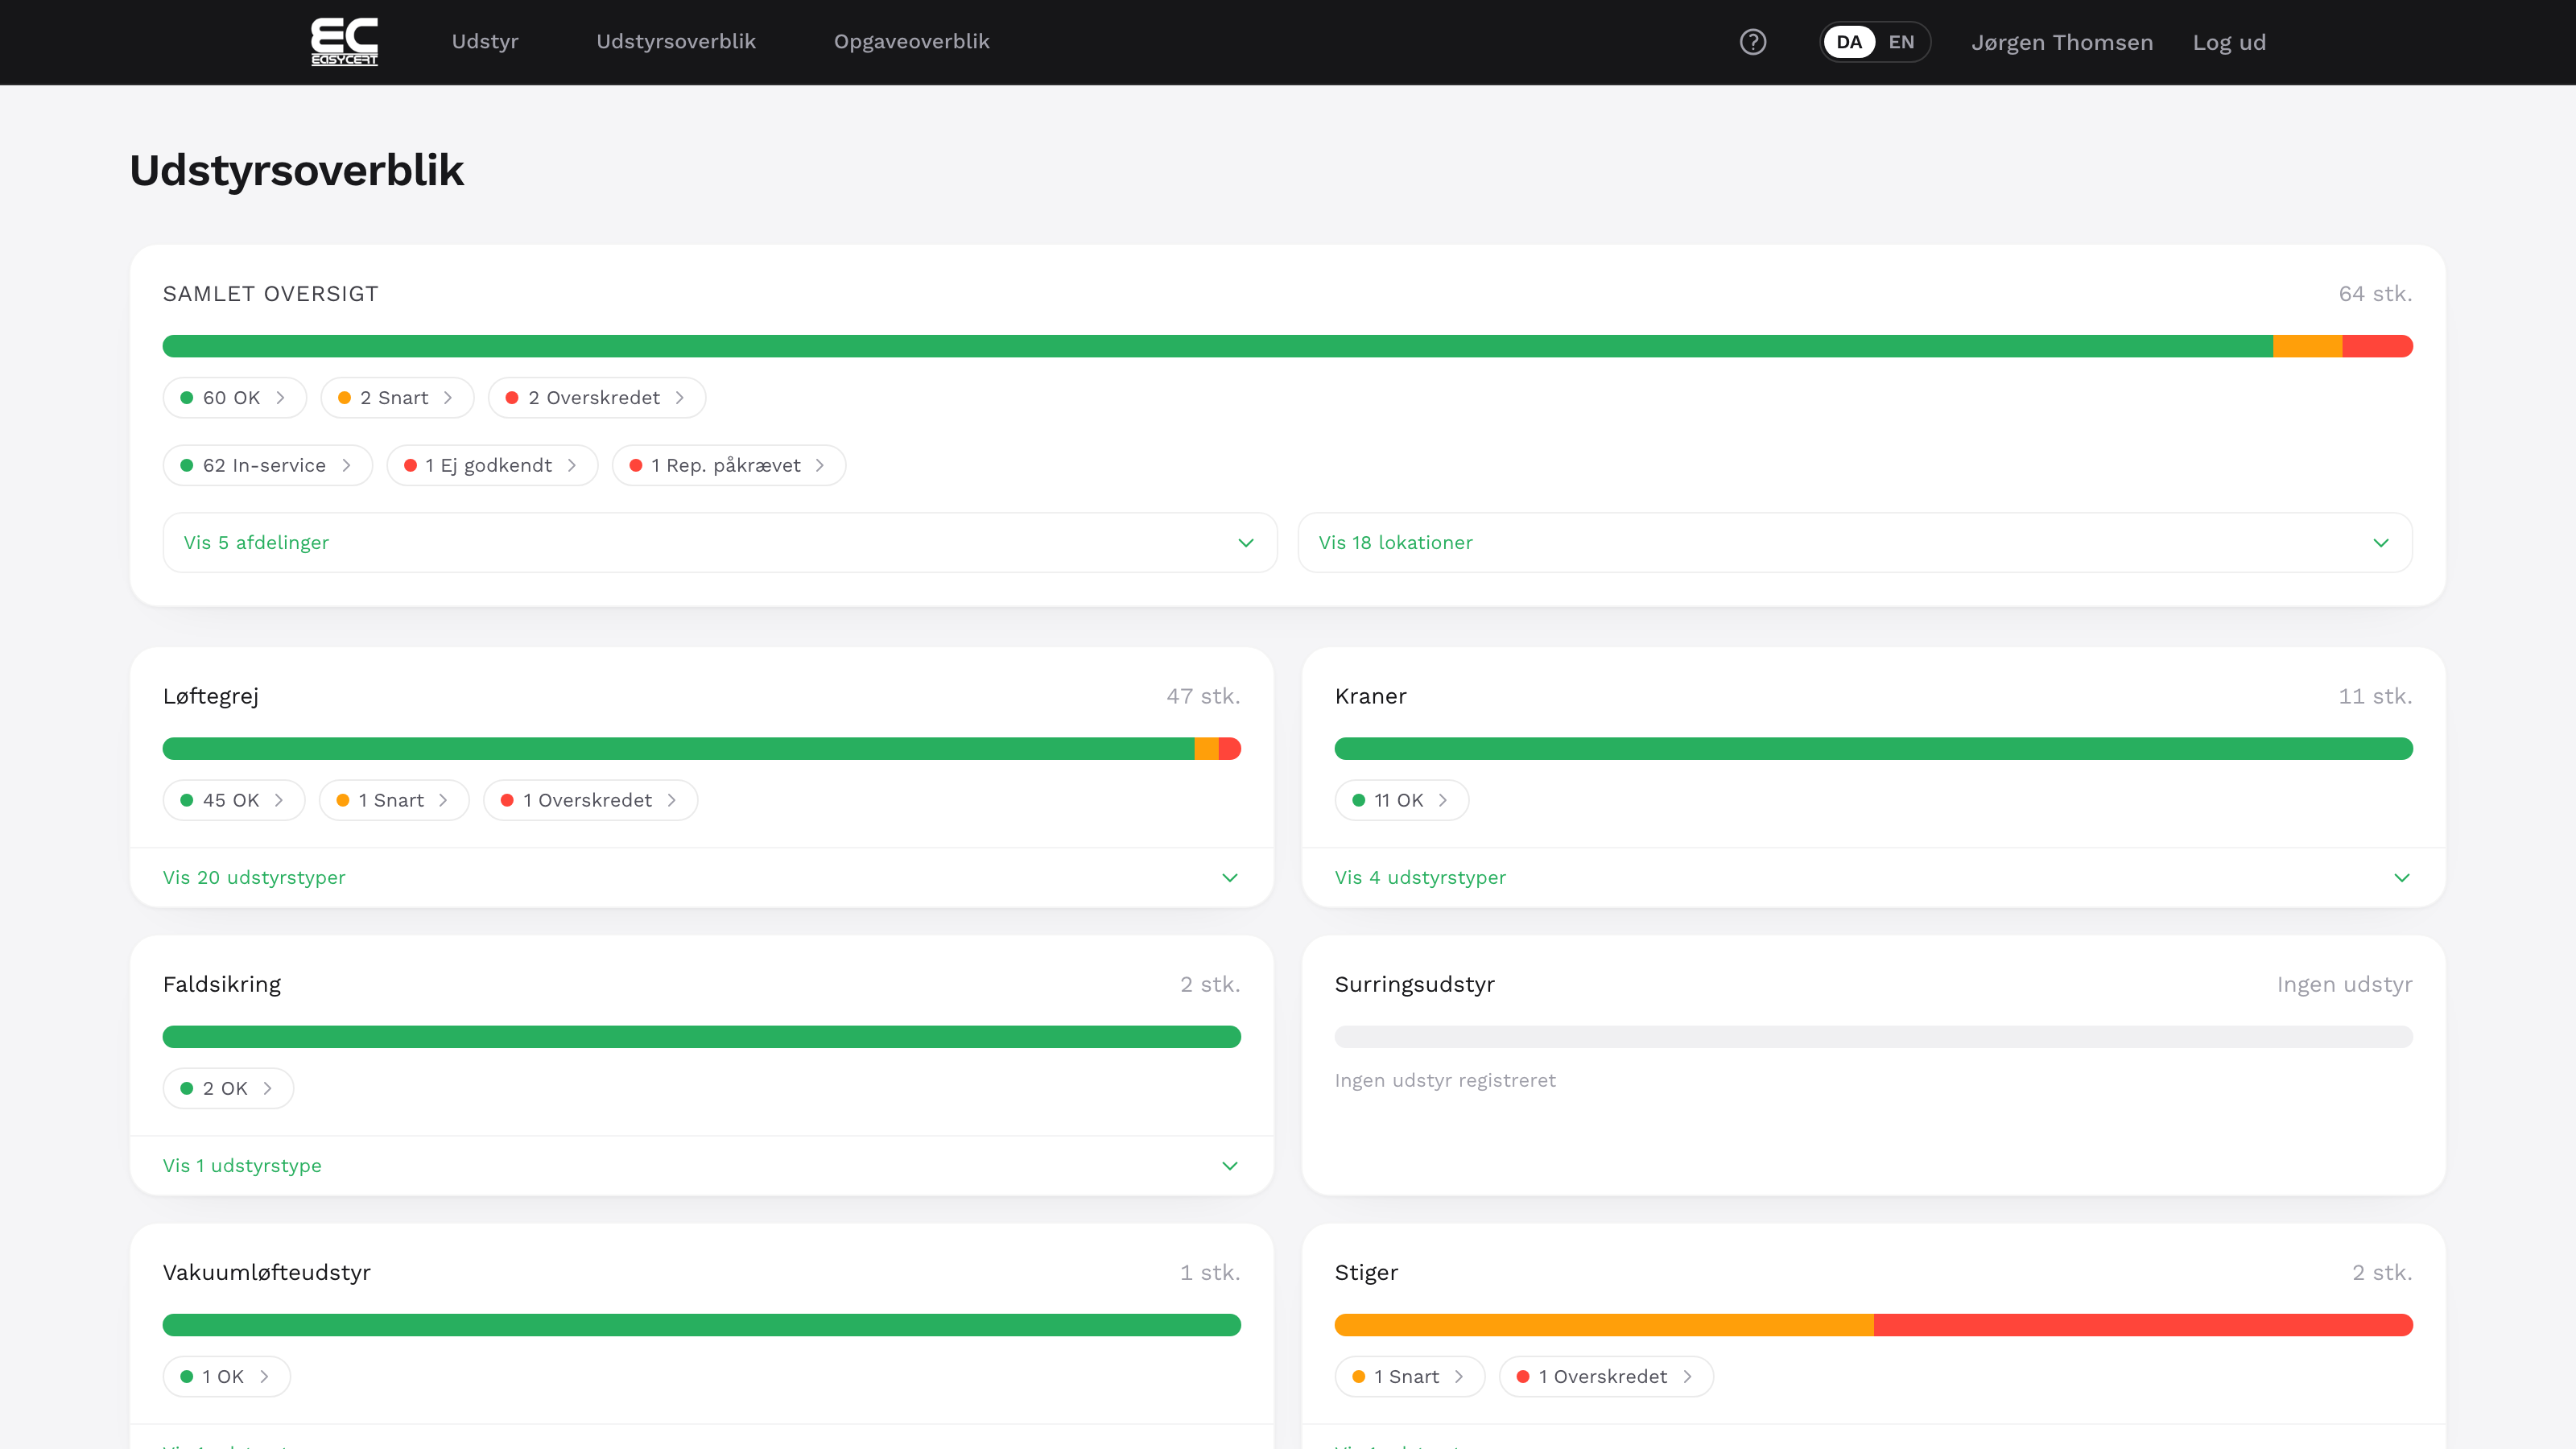The width and height of the screenshot is (2576, 1449).
Task: Click the Stiger status progress bar
Action: 1874,1325
